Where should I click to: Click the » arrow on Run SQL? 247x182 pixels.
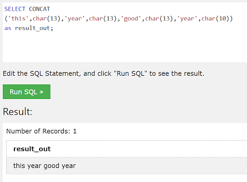point(41,92)
